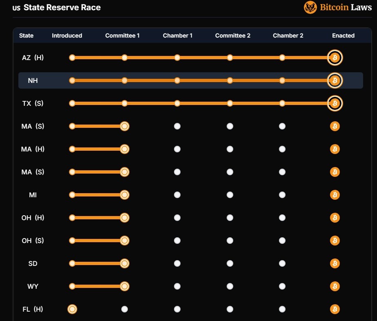Click the State column header

(x=26, y=36)
